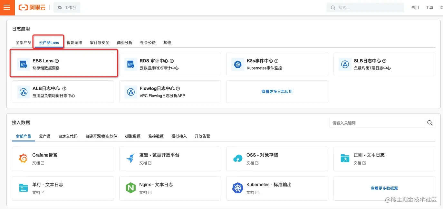Open the 文档 link under 友盟 - 数据开放平台

pyautogui.click(x=145, y=163)
